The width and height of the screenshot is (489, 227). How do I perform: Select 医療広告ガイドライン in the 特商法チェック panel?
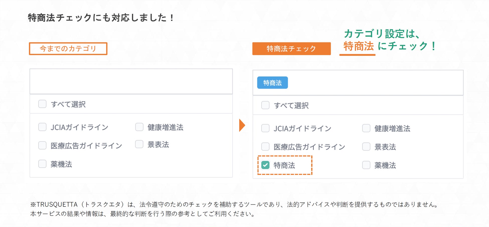(265, 147)
